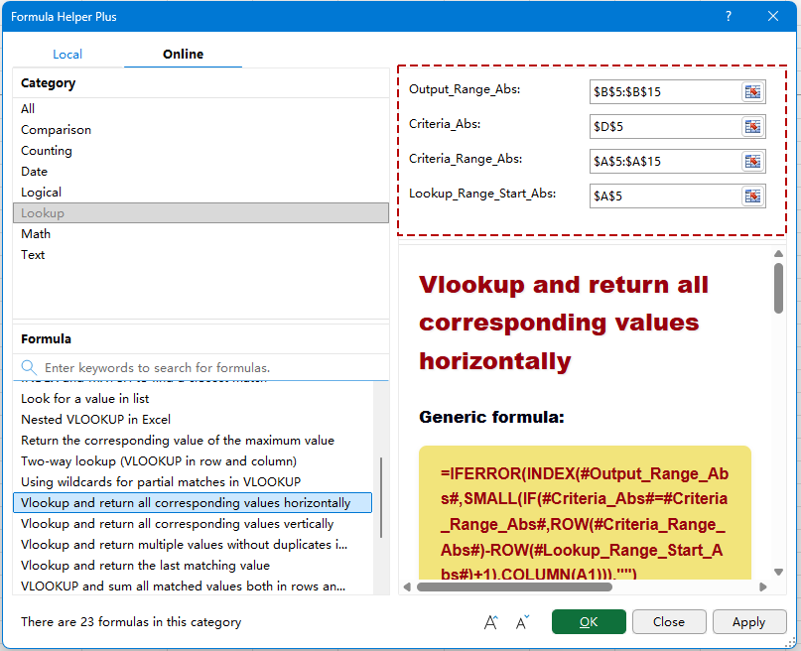Viewport: 801px width, 651px height.
Task: Click the help question mark icon
Action: click(729, 16)
